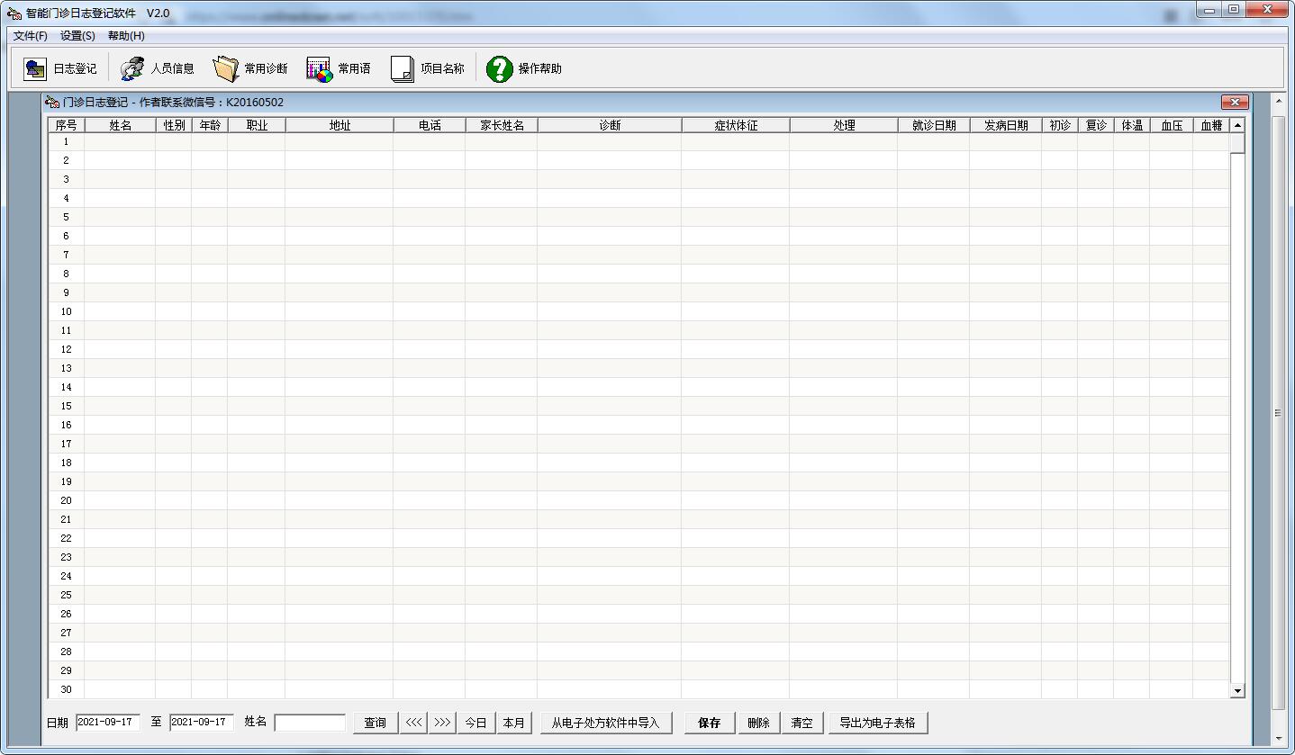Click the 处理 column header
The width and height of the screenshot is (1295, 755).
(844, 125)
